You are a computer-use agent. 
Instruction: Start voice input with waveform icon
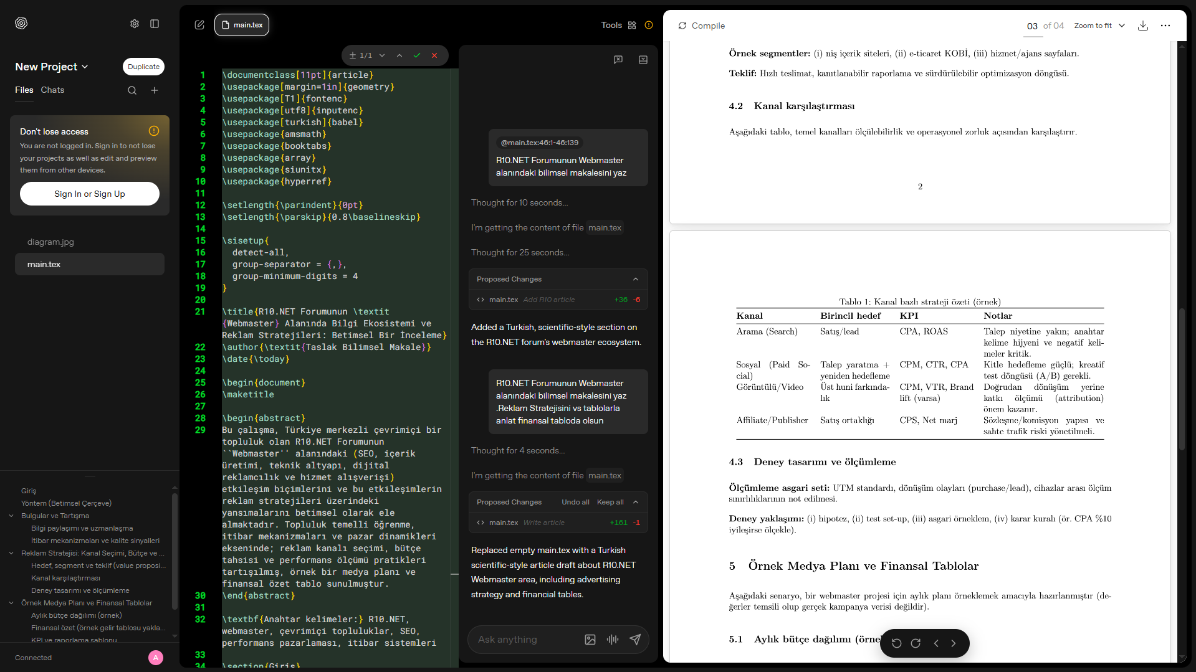click(613, 640)
